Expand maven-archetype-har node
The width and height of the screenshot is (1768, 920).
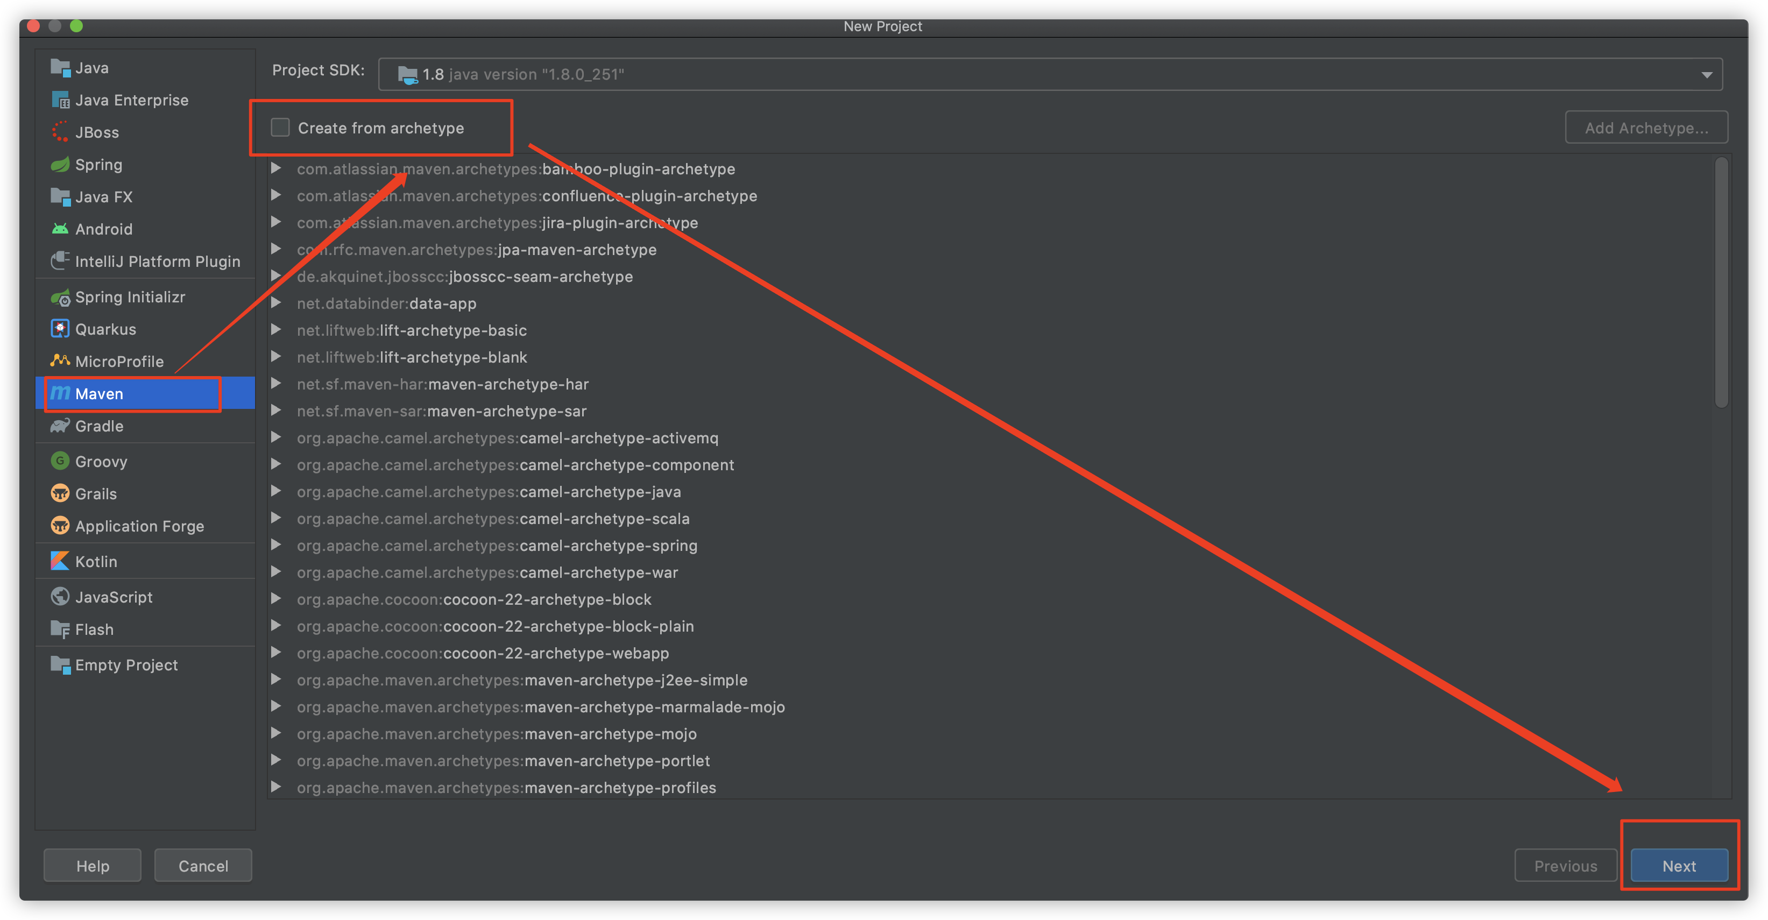click(276, 384)
